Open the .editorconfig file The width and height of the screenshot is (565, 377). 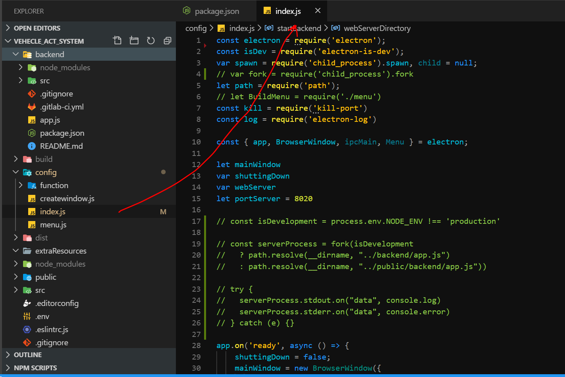57,303
